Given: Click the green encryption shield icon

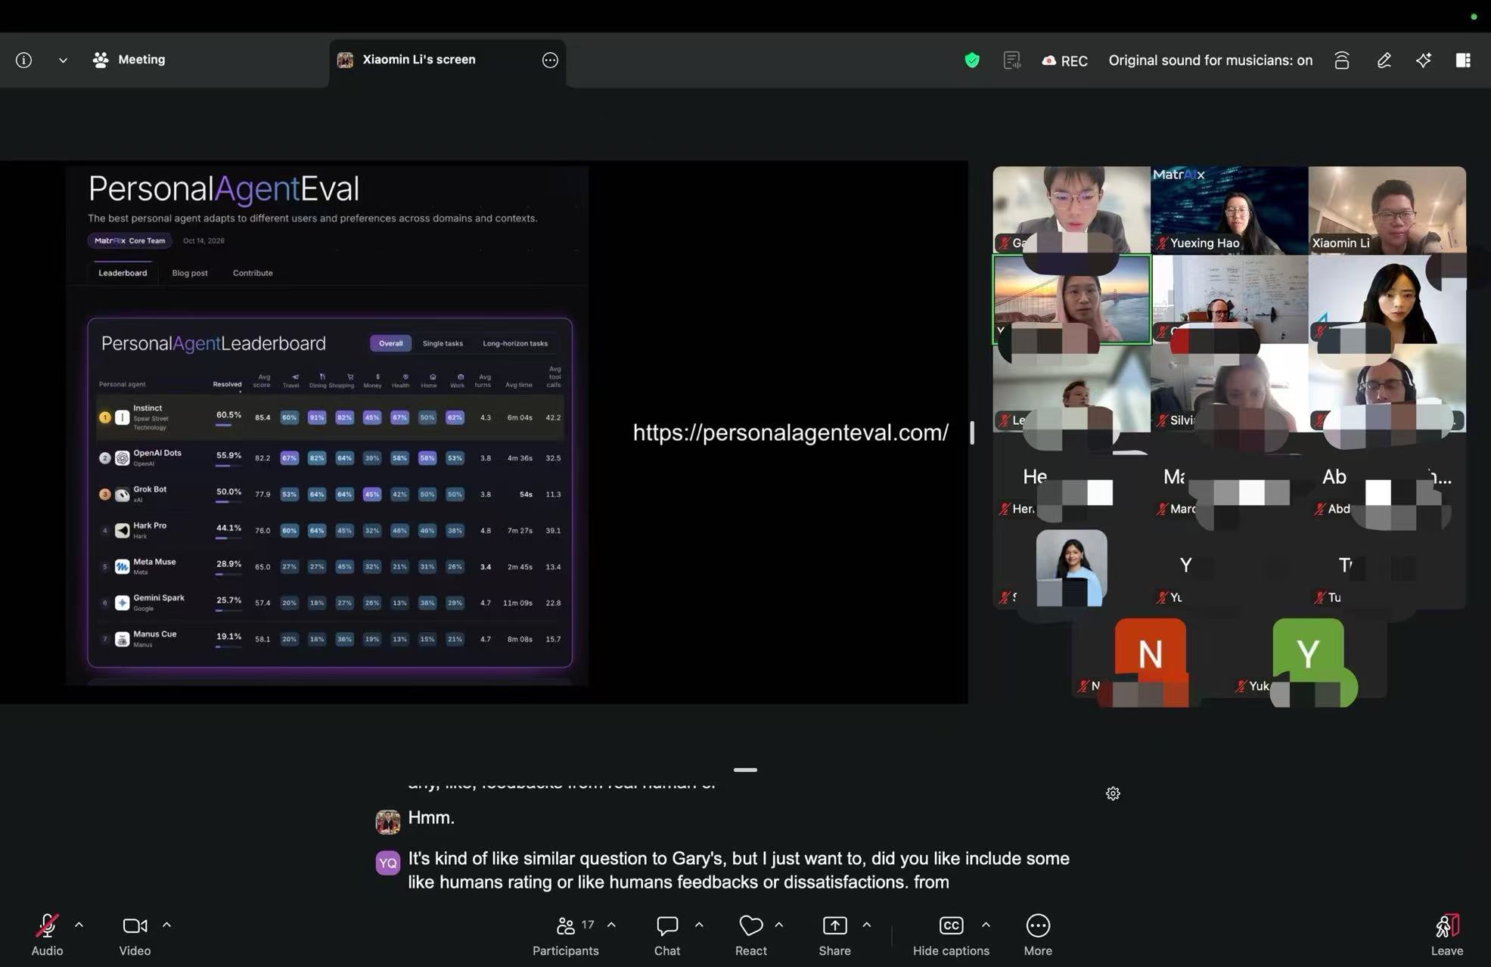Looking at the screenshot, I should click(x=972, y=60).
